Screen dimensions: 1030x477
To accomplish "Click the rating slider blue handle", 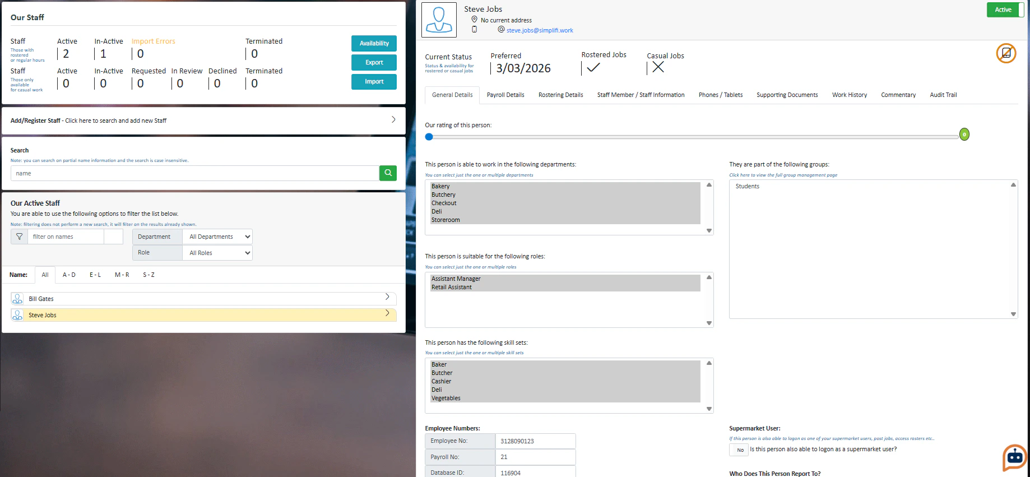I will coord(429,136).
